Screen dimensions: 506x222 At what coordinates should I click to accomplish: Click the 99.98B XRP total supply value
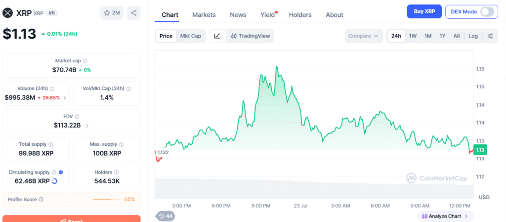point(36,153)
